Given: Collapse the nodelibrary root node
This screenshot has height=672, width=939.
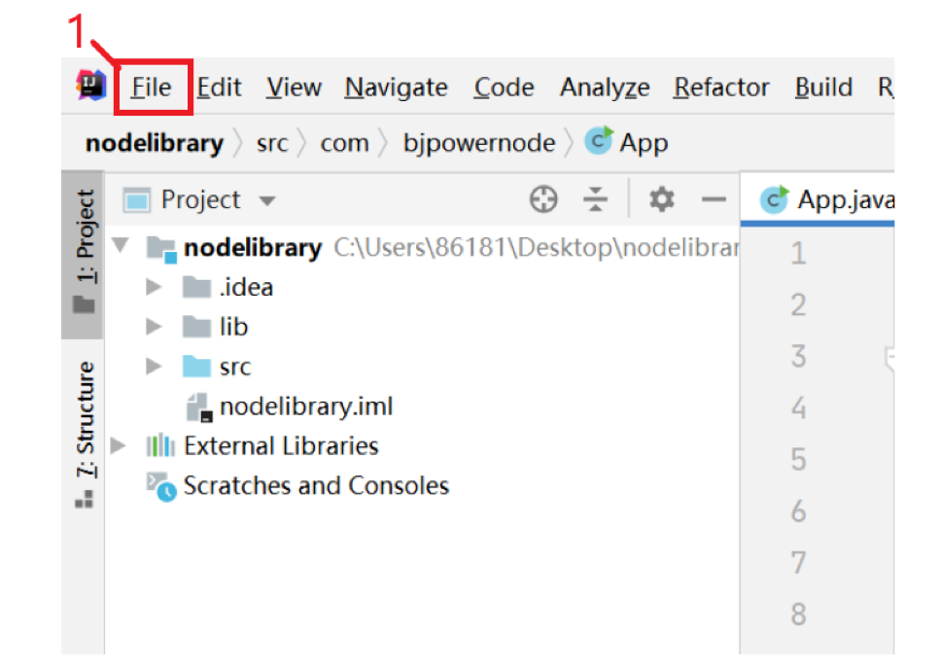Looking at the screenshot, I should pos(121,246).
